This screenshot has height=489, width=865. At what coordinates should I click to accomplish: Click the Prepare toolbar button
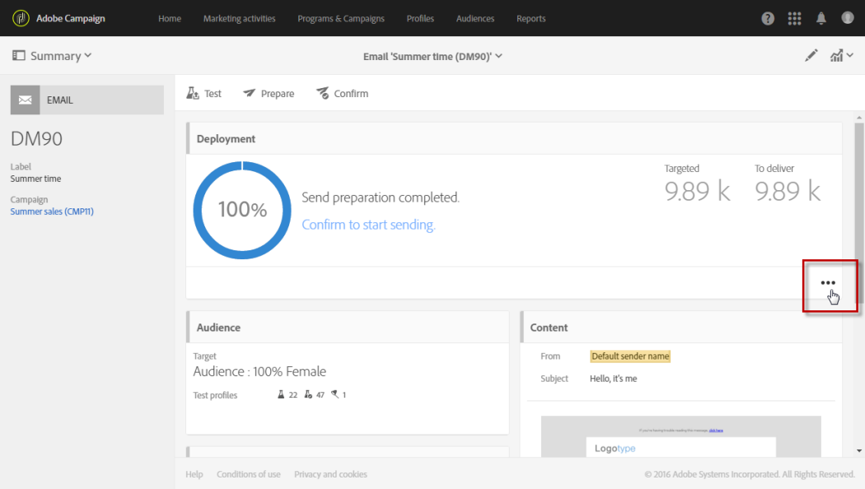(269, 94)
